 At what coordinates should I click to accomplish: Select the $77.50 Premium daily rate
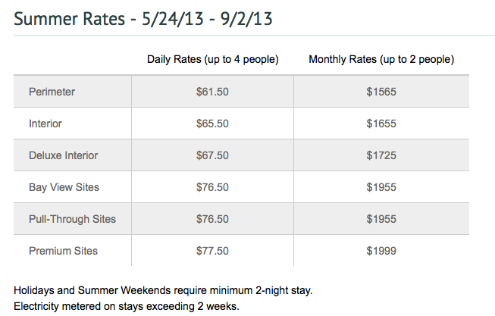click(212, 251)
